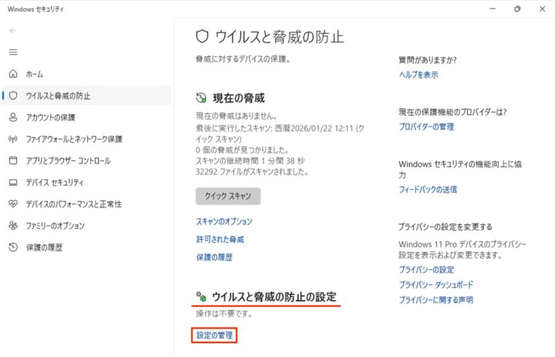Image resolution: width=555 pixels, height=357 pixels.
Task: Open 設定の管理 link
Action: pos(214,335)
